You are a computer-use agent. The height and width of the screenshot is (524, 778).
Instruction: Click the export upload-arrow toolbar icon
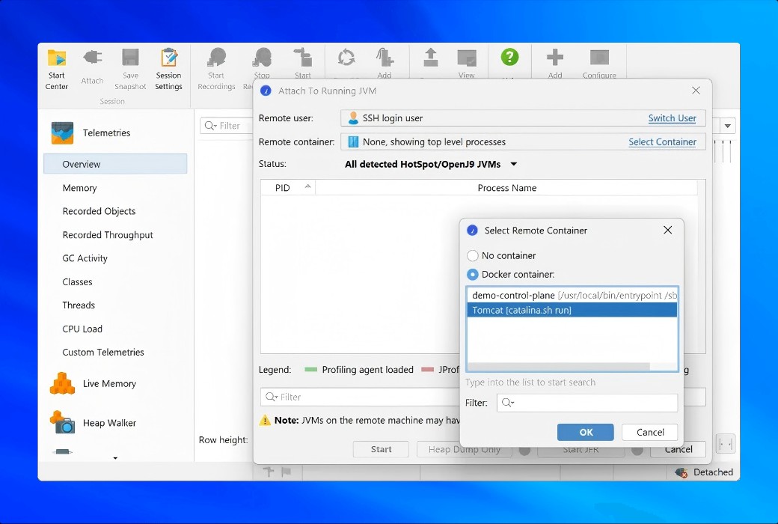[x=431, y=58]
